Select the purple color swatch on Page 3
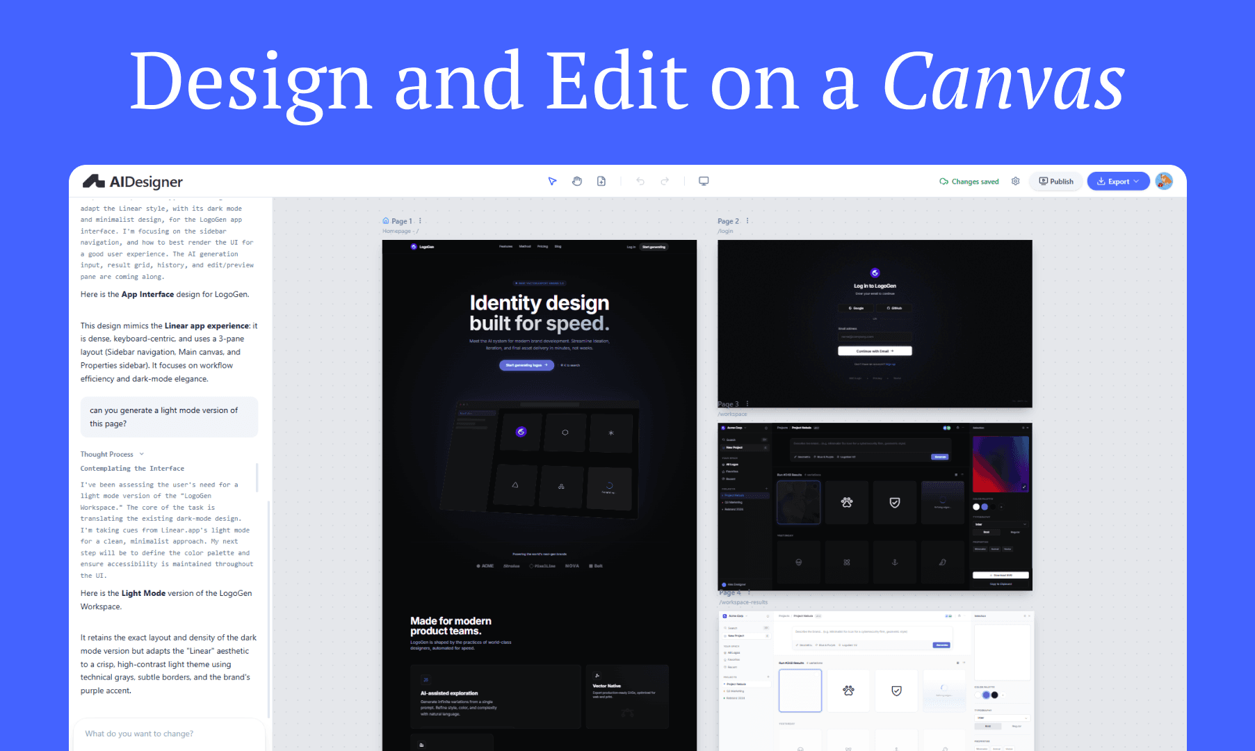1255x751 pixels. click(x=985, y=507)
